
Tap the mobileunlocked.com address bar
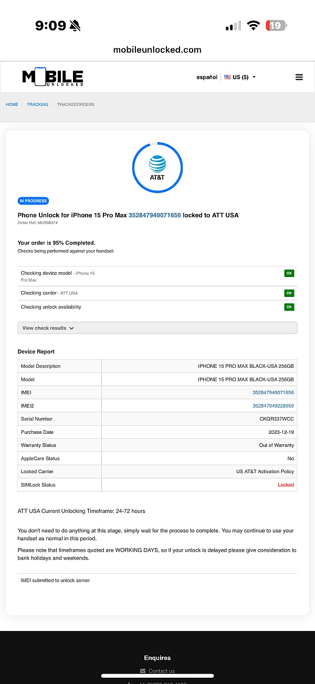click(157, 50)
